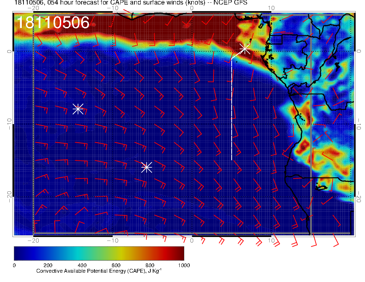365x282 pixels.
Task: Click the colorbar tick label 400
Action: click(82, 265)
